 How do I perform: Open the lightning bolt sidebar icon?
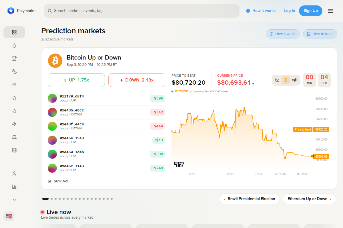click(x=14, y=124)
